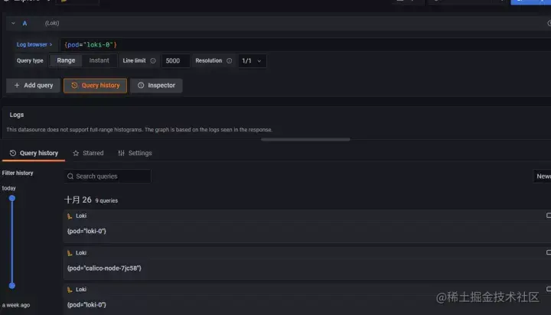Click the plus icon in Add query
This screenshot has height=315, width=551.
pyautogui.click(x=17, y=86)
